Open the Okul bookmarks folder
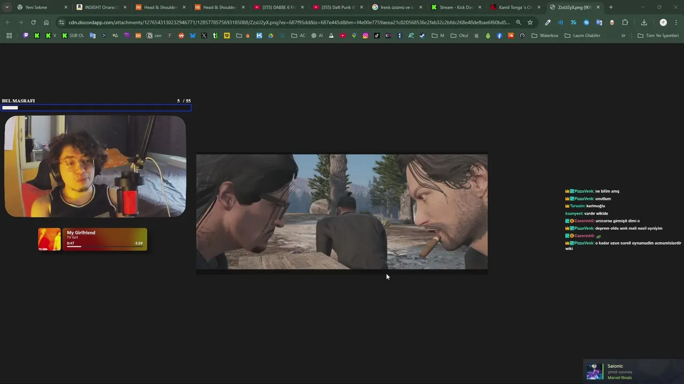 [459, 36]
